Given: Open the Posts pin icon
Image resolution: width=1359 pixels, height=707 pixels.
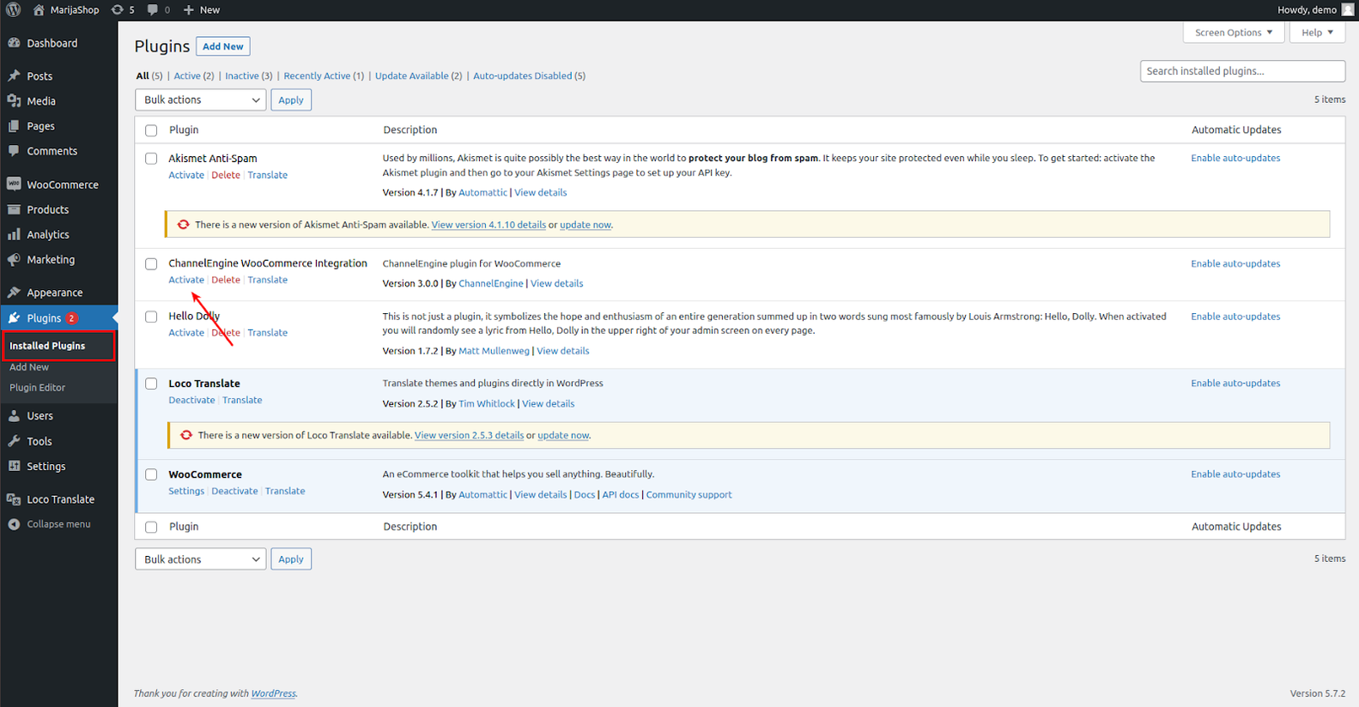Looking at the screenshot, I should click(14, 76).
